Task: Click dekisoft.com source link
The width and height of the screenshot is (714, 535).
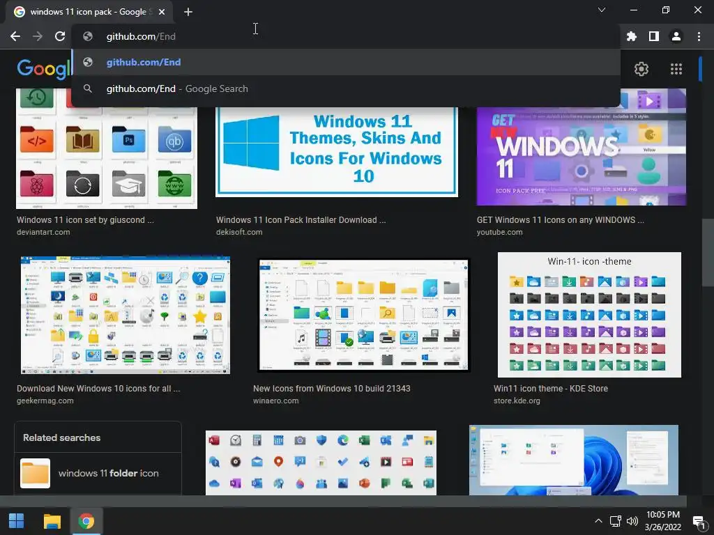Action: coord(239,232)
